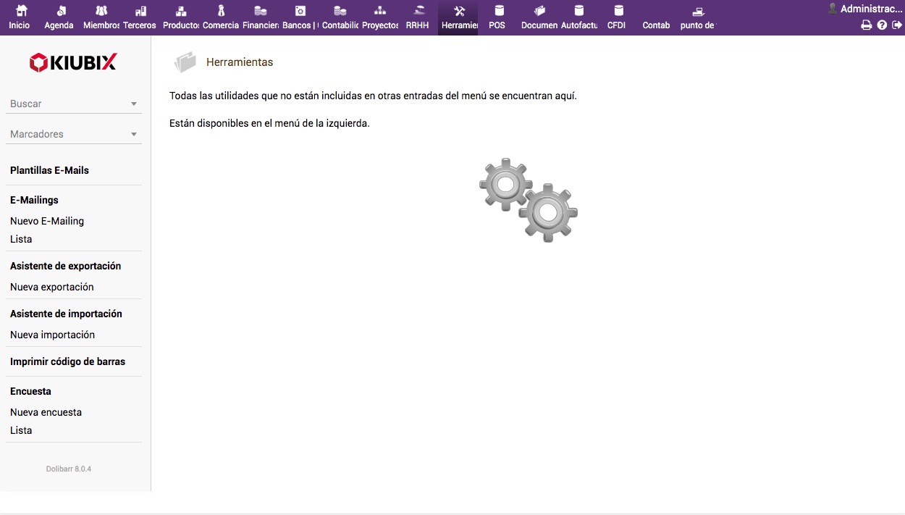Open the Plantillas E-Mails menu

pyautogui.click(x=49, y=170)
